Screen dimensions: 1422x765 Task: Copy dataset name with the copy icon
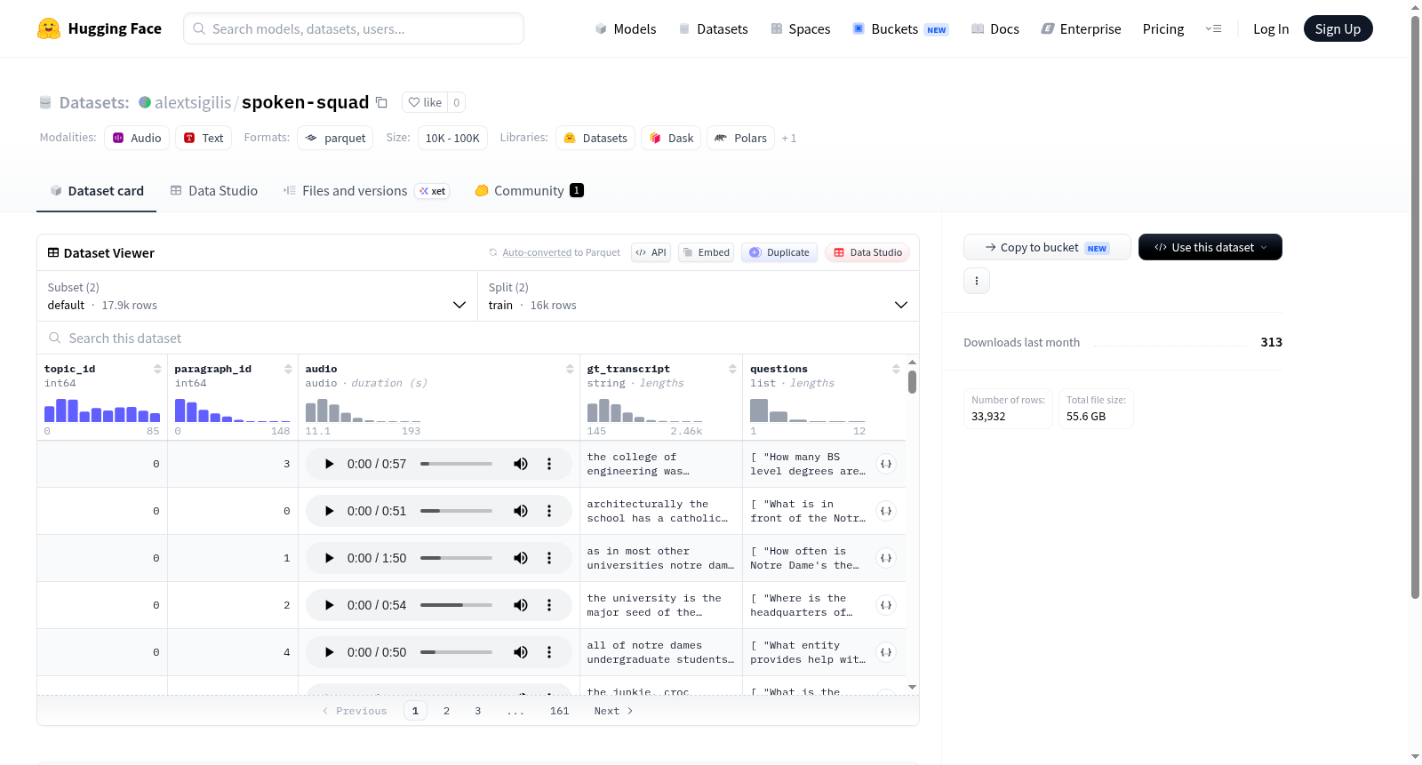[x=381, y=102]
